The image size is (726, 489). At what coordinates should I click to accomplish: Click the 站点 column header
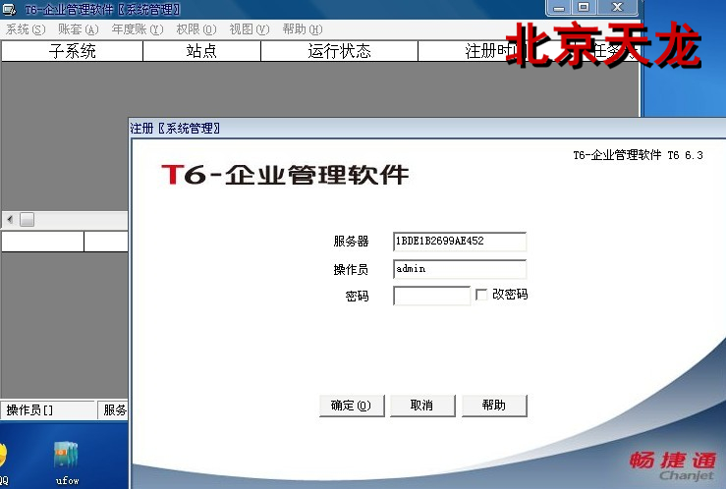[x=201, y=51]
